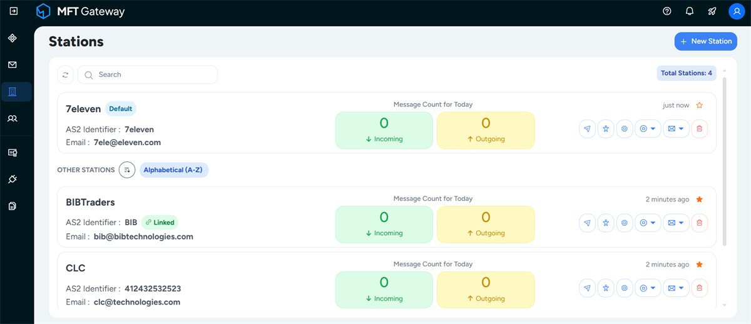Open CLC envelope dropdown
751x324 pixels.
(676, 288)
